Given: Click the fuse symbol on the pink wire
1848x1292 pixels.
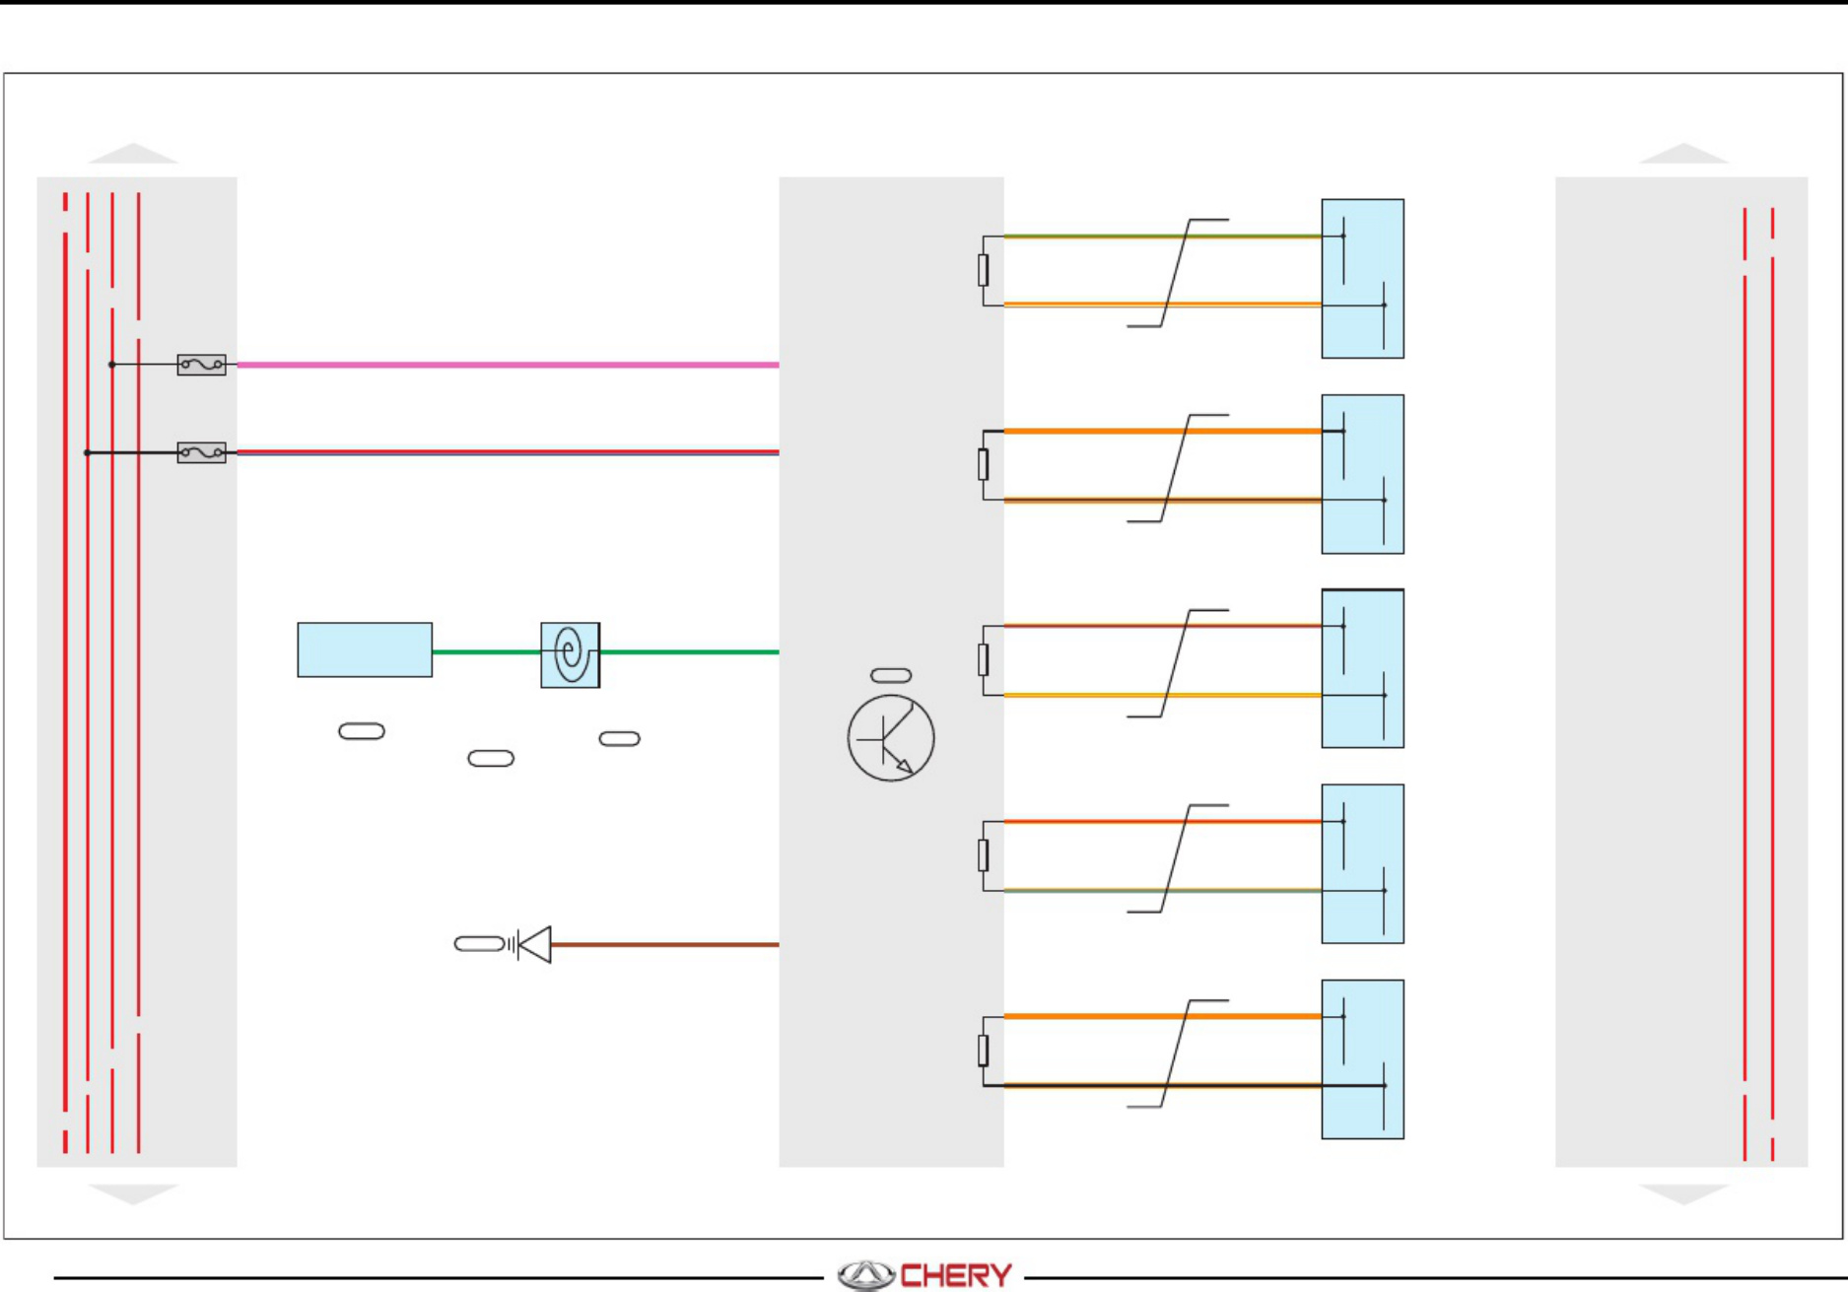Looking at the screenshot, I should point(201,365).
